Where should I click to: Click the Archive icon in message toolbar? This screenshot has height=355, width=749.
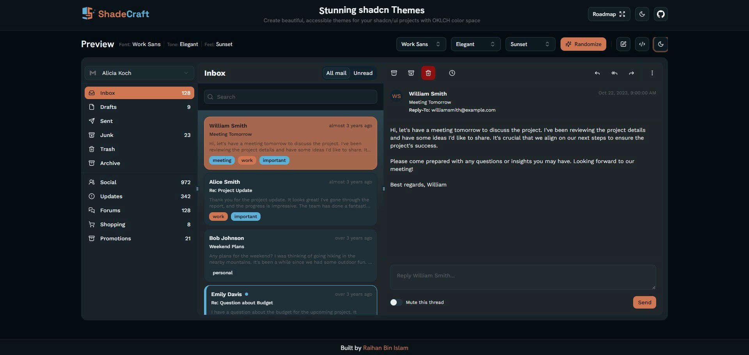click(394, 73)
